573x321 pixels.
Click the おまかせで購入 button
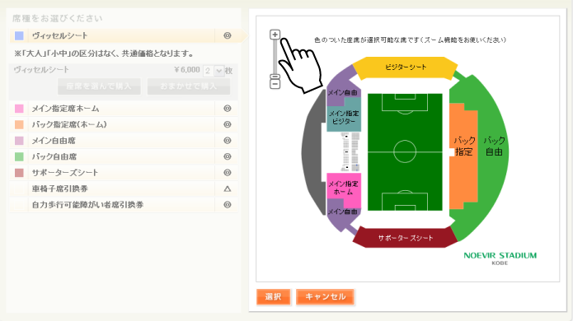189,86
